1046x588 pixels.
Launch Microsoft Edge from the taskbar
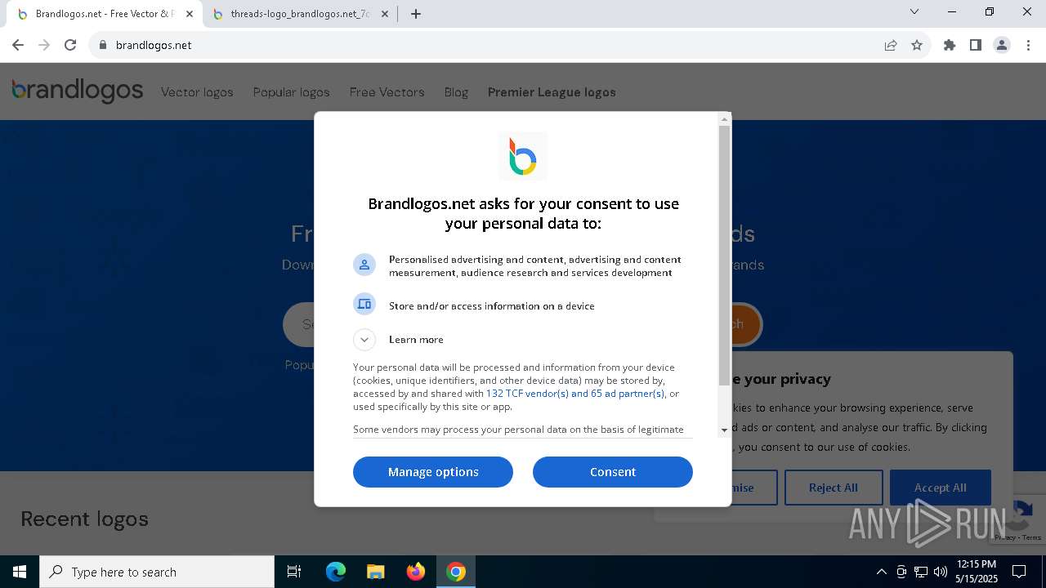[x=336, y=572]
